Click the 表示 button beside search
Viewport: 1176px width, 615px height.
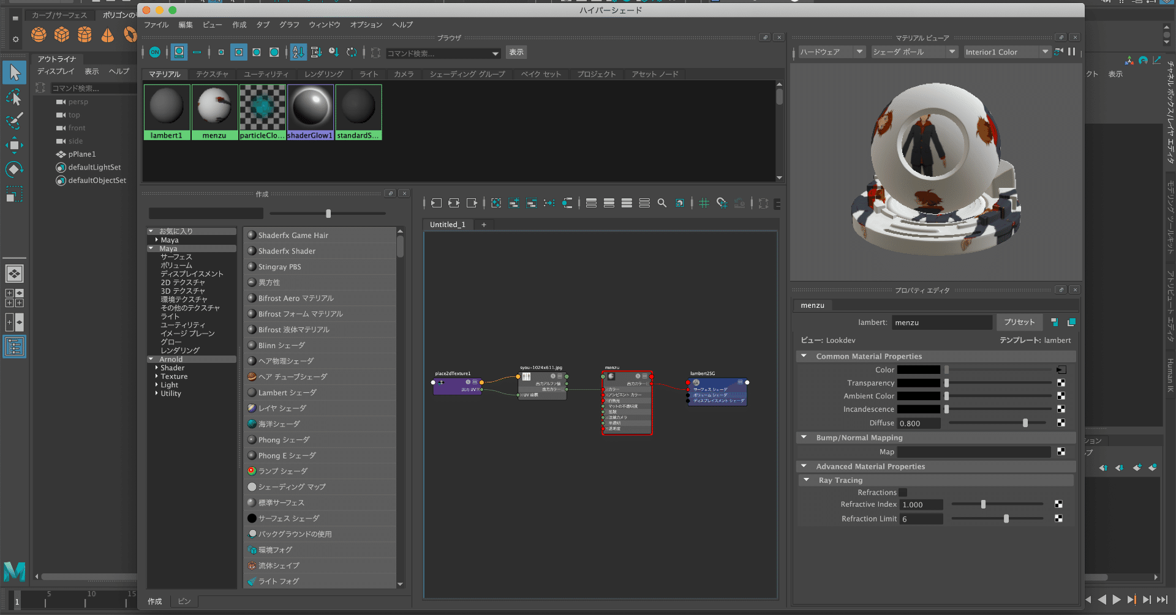coord(516,53)
